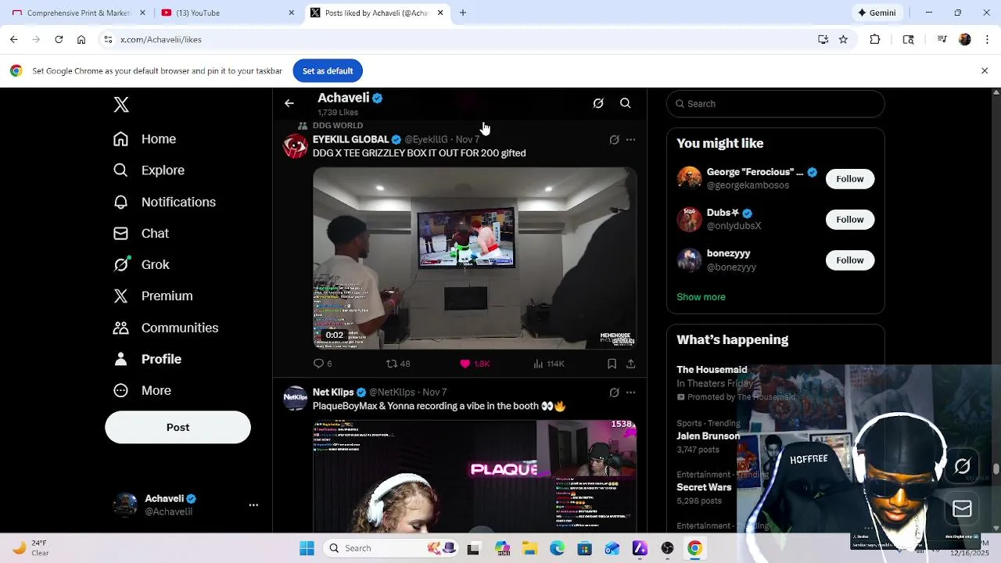Click Set as default Chrome button

[328, 71]
